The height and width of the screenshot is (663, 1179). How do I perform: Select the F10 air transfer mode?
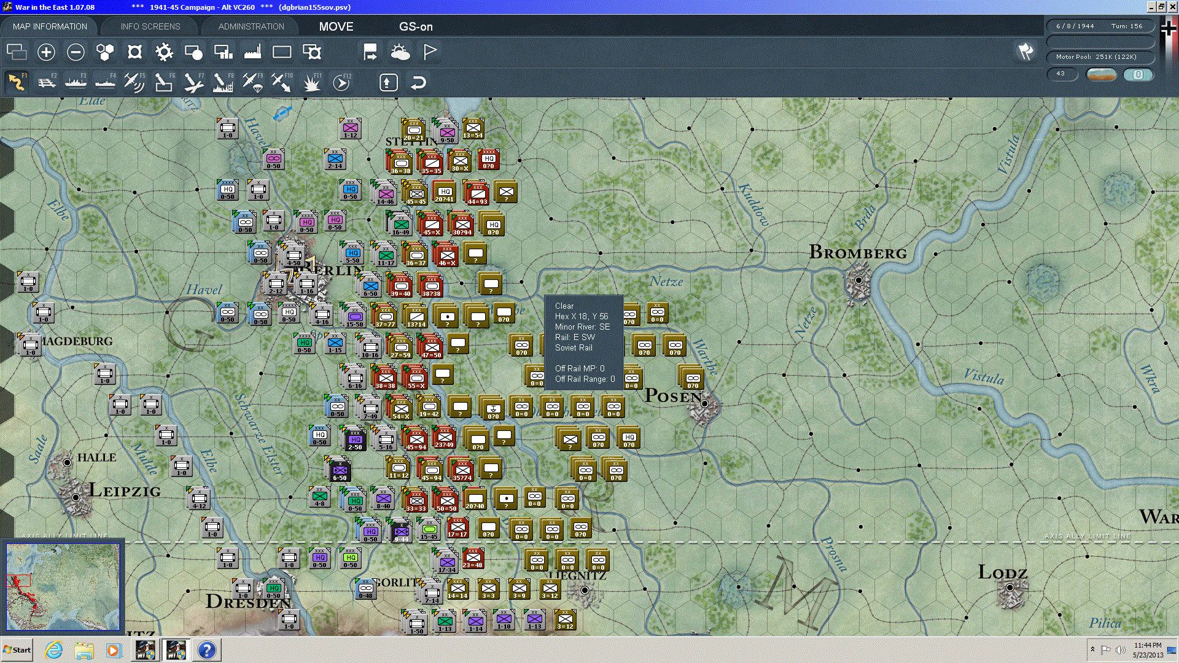[x=282, y=82]
